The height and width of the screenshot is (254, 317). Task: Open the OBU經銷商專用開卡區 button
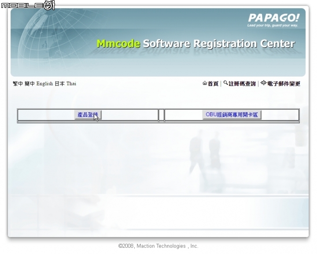point(232,115)
